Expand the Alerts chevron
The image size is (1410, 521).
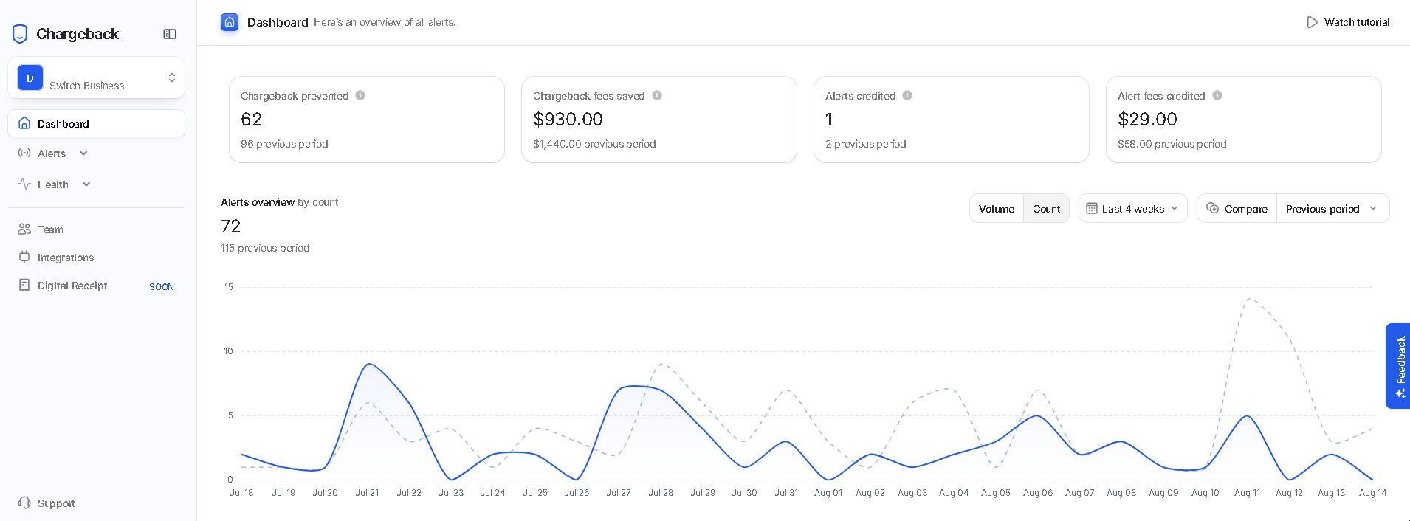point(83,153)
